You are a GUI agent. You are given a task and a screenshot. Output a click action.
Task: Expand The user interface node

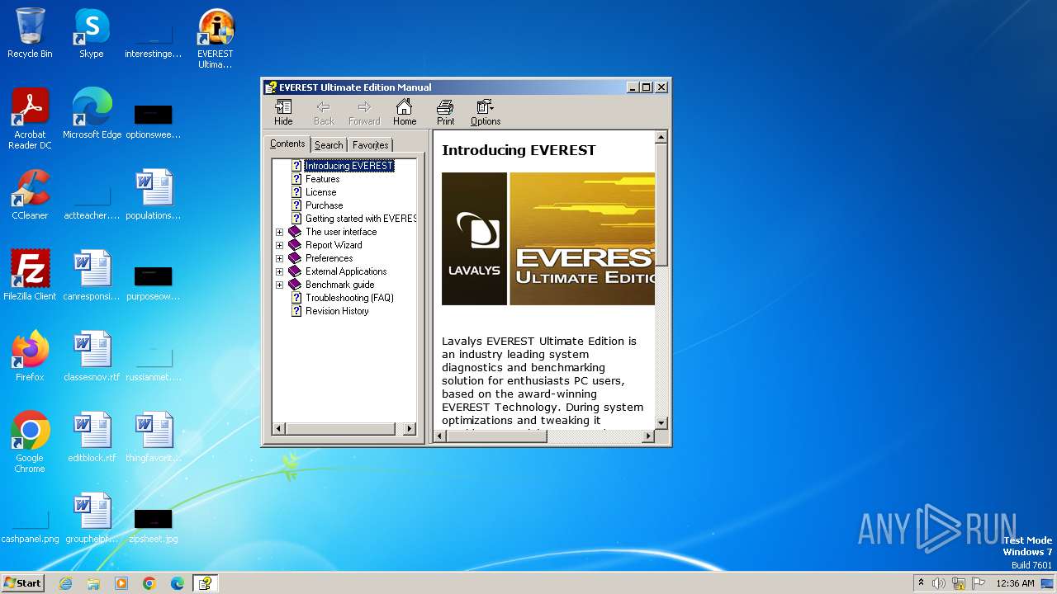click(x=279, y=232)
